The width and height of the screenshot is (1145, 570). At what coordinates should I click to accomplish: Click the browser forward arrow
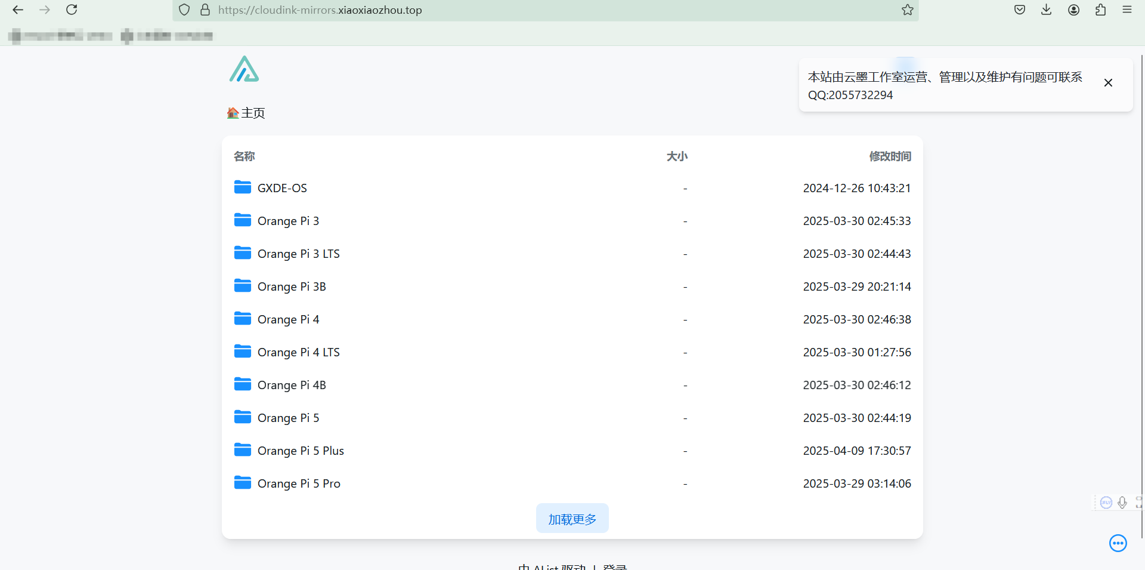[45, 10]
